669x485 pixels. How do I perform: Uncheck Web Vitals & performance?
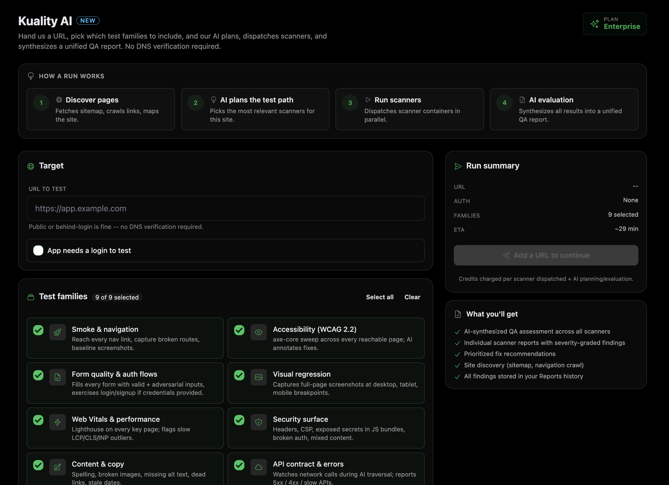coord(38,420)
